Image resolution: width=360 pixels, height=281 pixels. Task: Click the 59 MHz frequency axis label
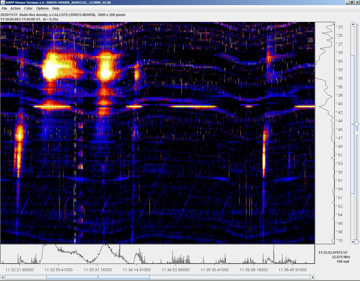click(340, 189)
